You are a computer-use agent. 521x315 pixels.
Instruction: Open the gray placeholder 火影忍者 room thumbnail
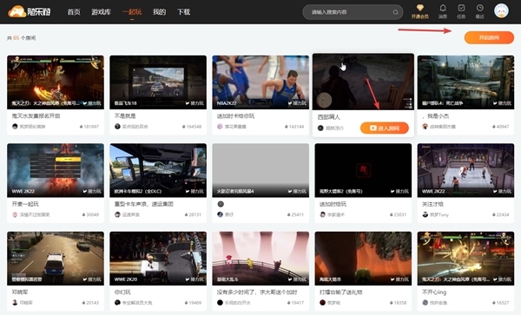click(x=260, y=170)
